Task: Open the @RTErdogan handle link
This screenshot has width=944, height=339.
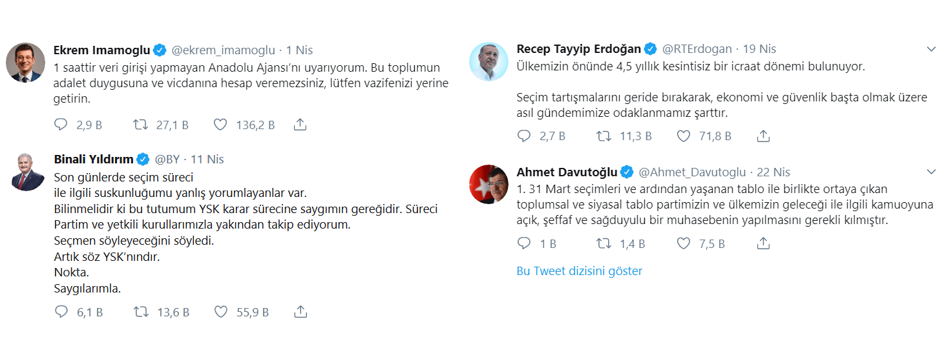Action: coord(698,49)
